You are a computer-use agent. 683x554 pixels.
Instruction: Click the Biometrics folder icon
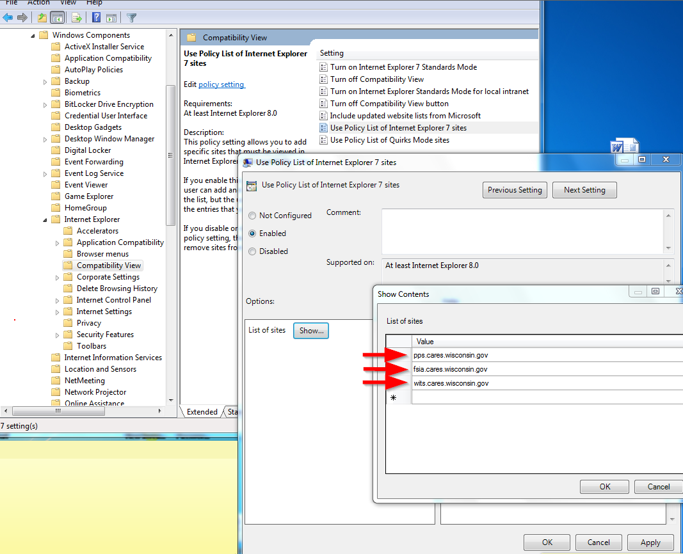(56, 93)
